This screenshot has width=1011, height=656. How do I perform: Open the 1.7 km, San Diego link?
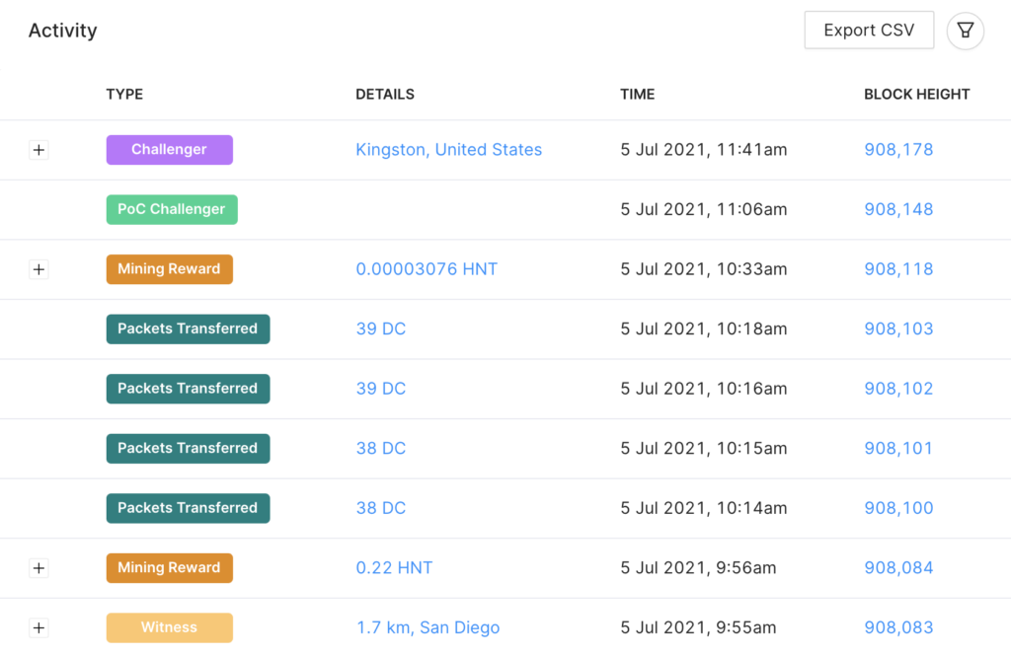[428, 627]
